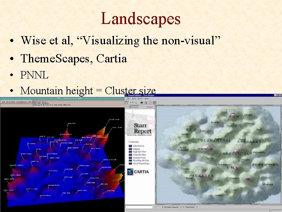
Task: Click the PACKAGES label on the map
Action: (201, 176)
